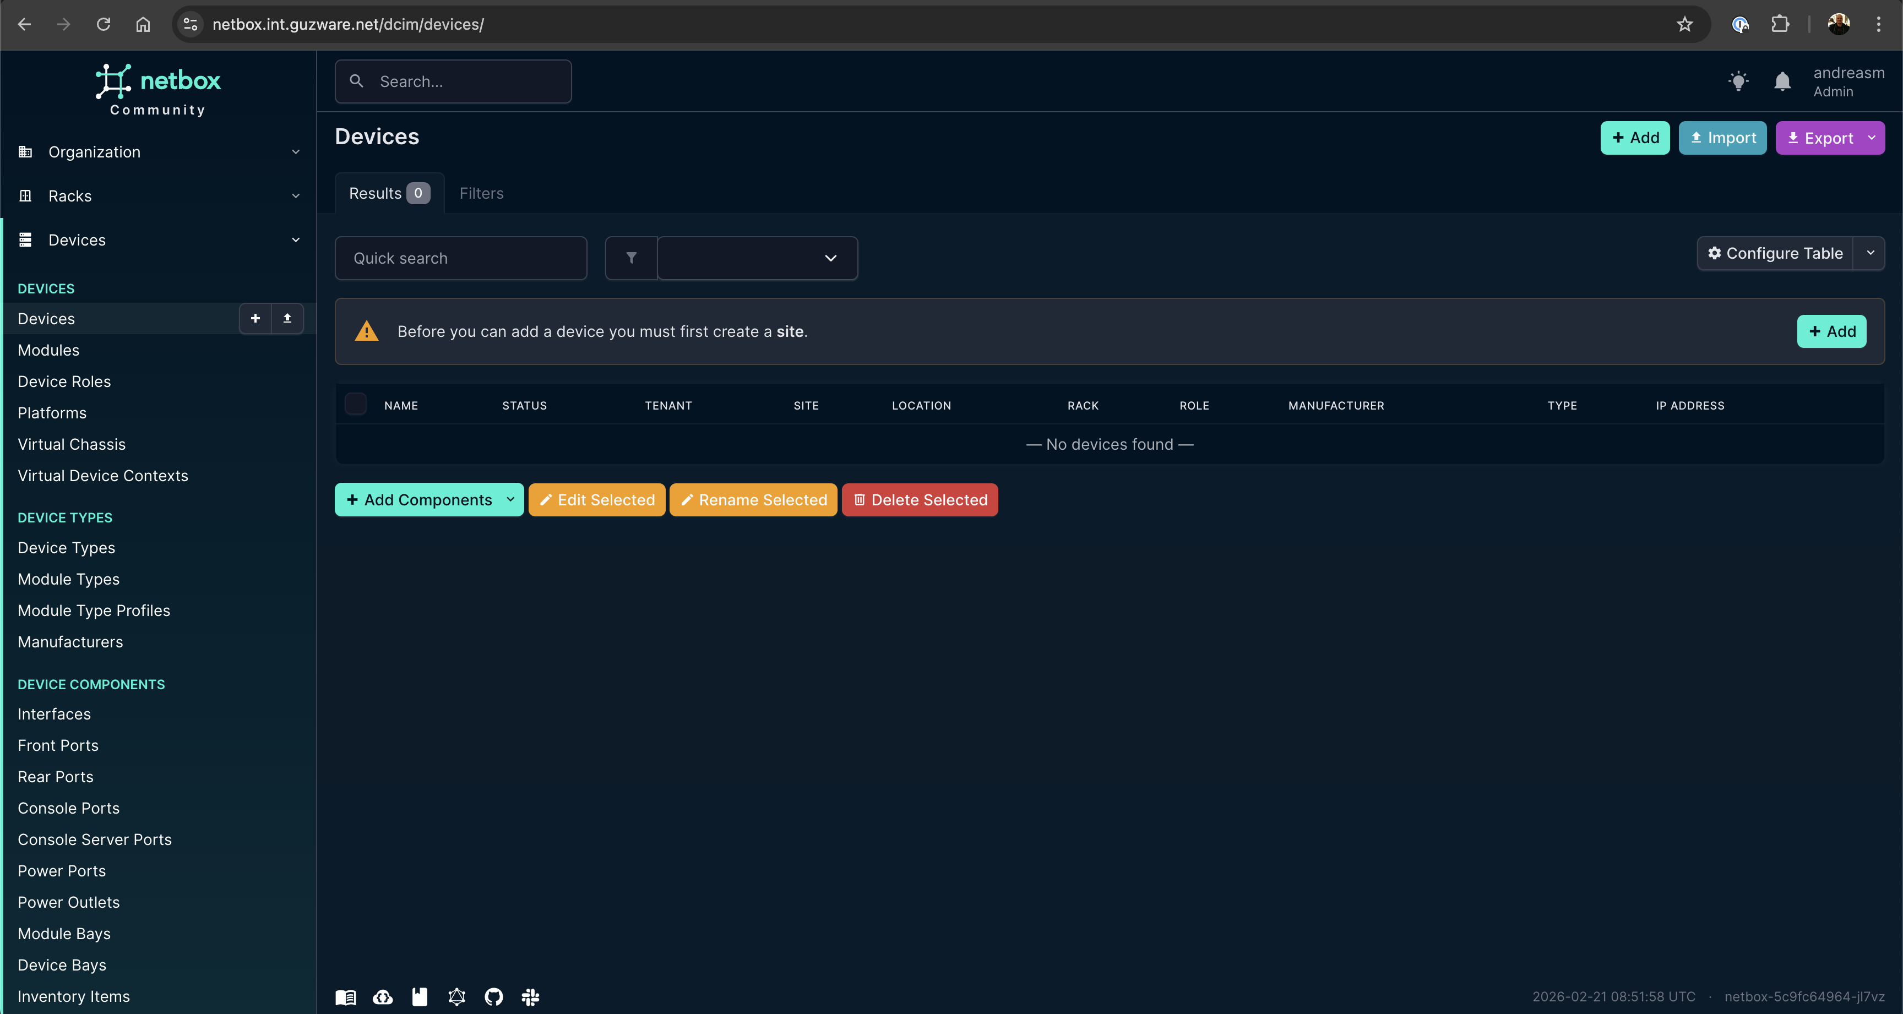Open notifications via the bell icon

[1782, 81]
